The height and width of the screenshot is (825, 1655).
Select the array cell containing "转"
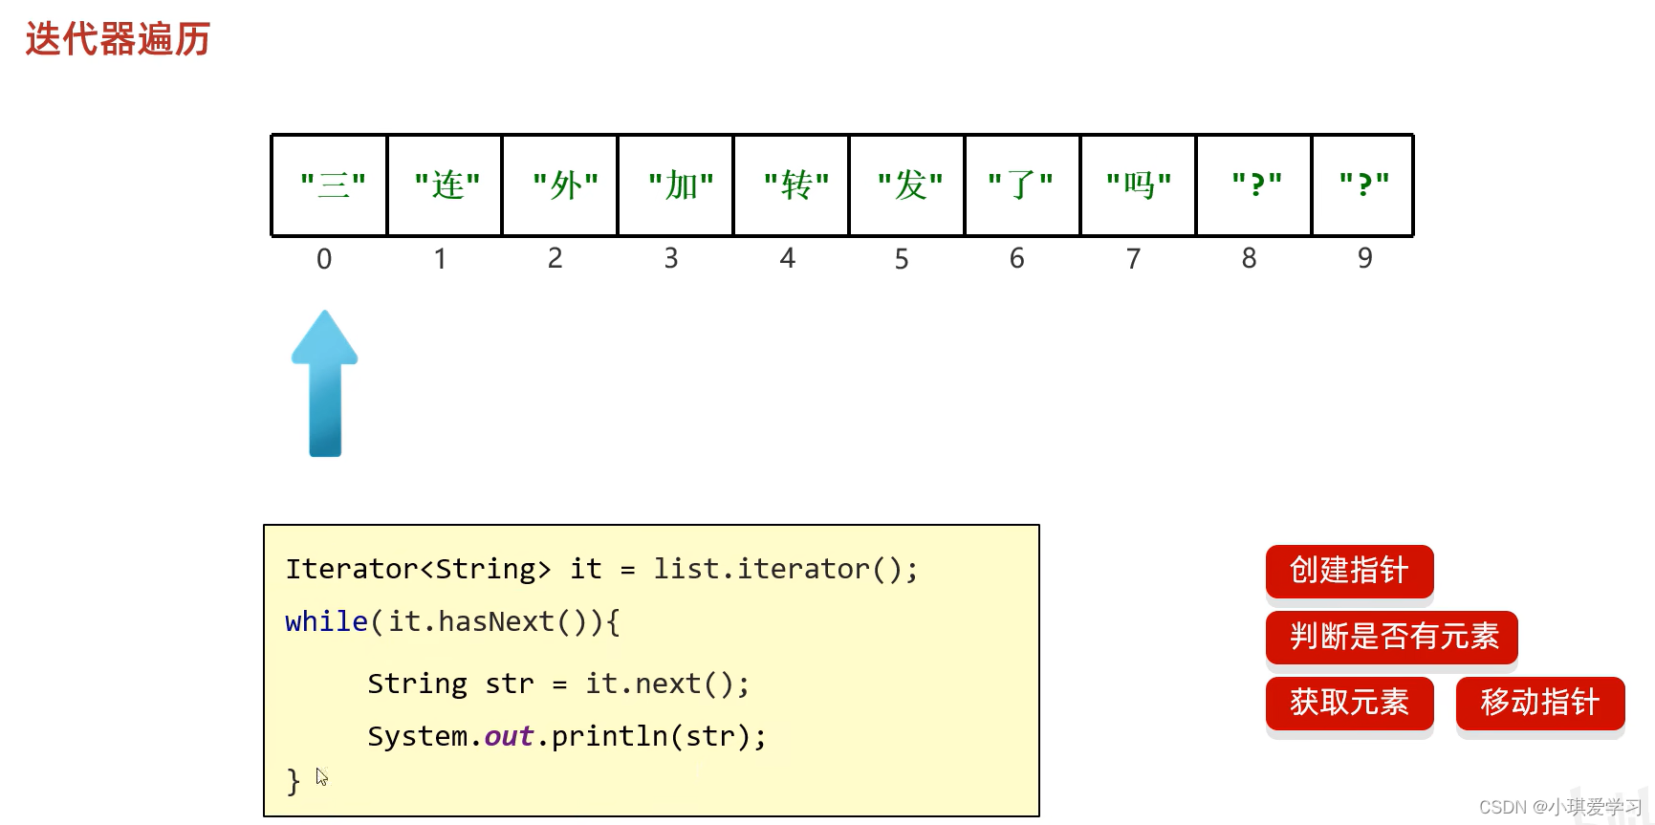792,185
